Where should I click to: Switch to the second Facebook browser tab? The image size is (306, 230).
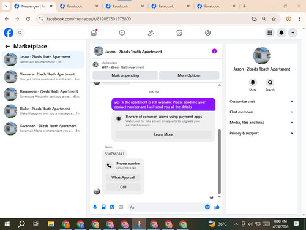(x=79, y=6)
